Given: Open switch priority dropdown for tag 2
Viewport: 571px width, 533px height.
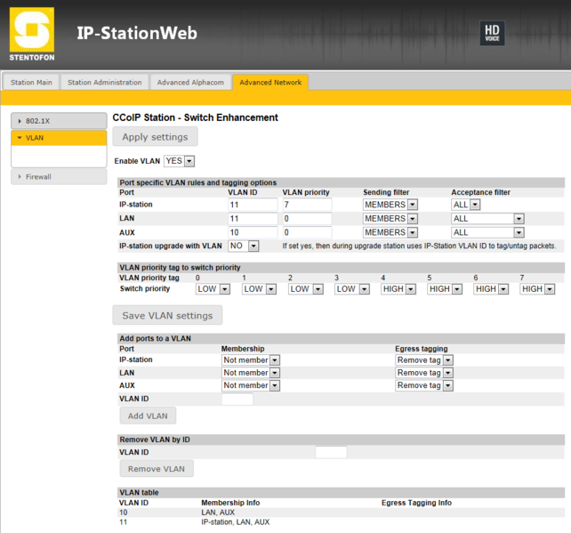Looking at the screenshot, I should click(x=306, y=289).
